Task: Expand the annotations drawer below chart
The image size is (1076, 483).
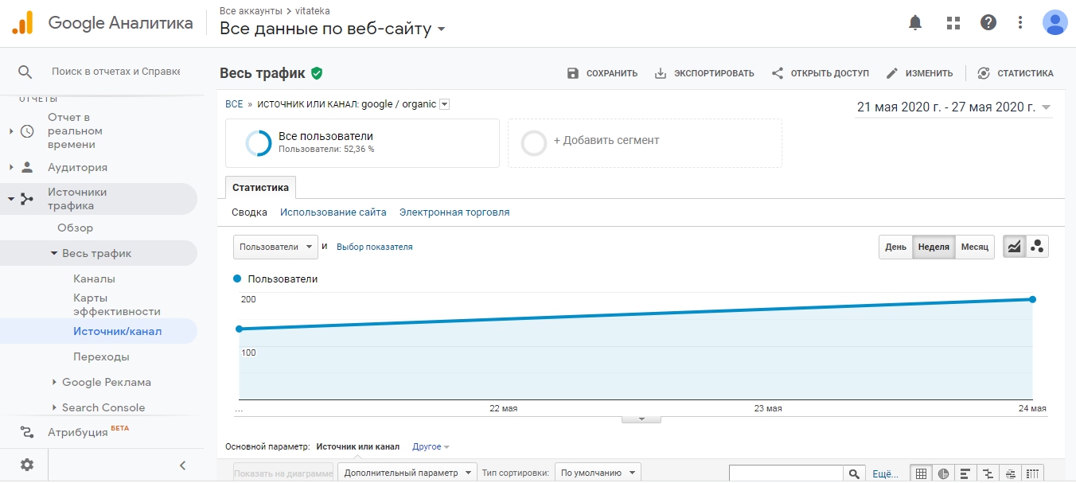Action: 641,419
